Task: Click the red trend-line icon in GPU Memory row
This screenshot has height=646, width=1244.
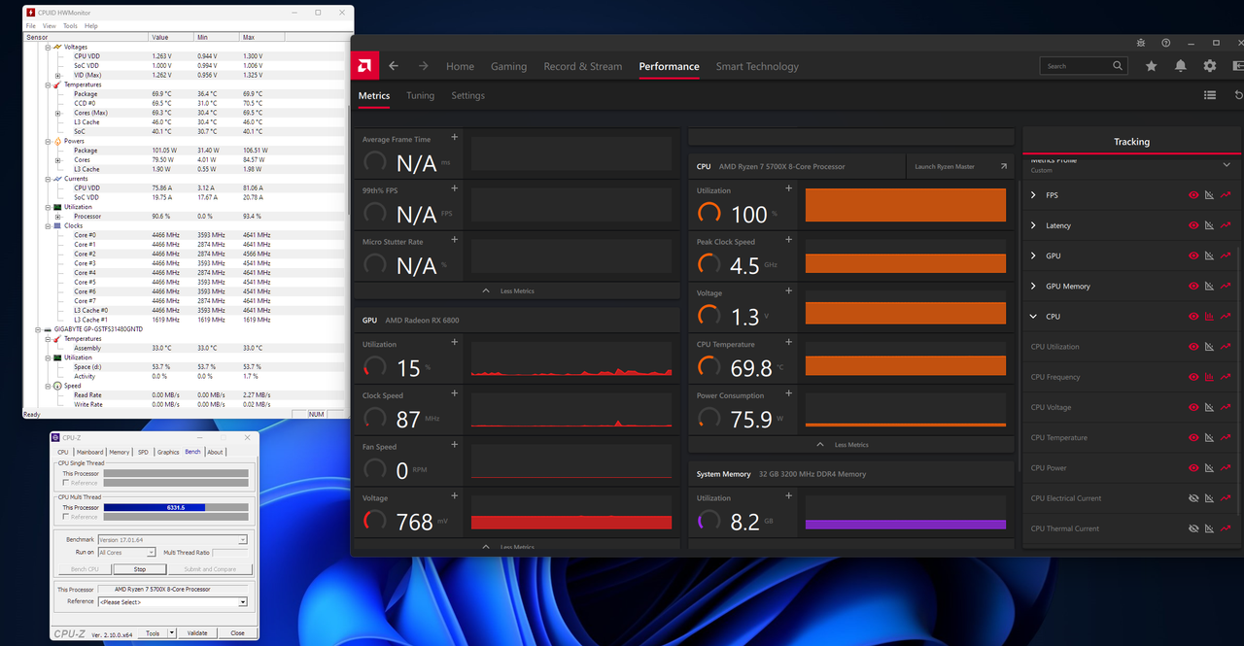Action: click(x=1226, y=286)
